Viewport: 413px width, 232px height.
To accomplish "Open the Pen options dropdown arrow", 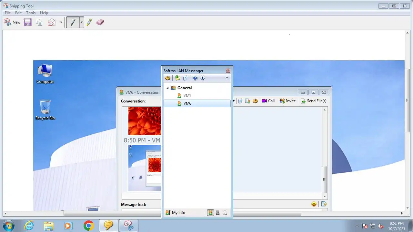I will (x=82, y=22).
